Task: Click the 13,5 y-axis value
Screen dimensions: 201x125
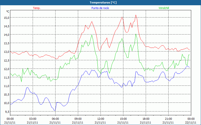Action: click(7, 43)
